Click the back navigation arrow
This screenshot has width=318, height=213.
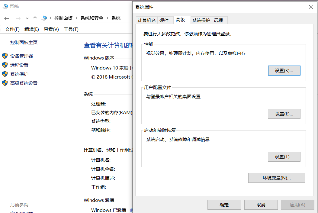tap(7, 18)
